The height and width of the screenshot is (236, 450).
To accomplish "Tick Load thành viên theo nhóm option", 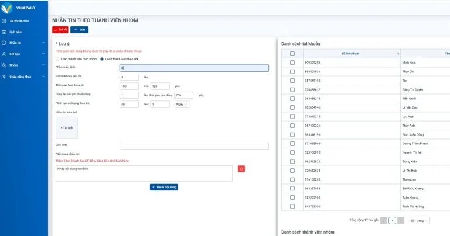I will click(x=57, y=59).
